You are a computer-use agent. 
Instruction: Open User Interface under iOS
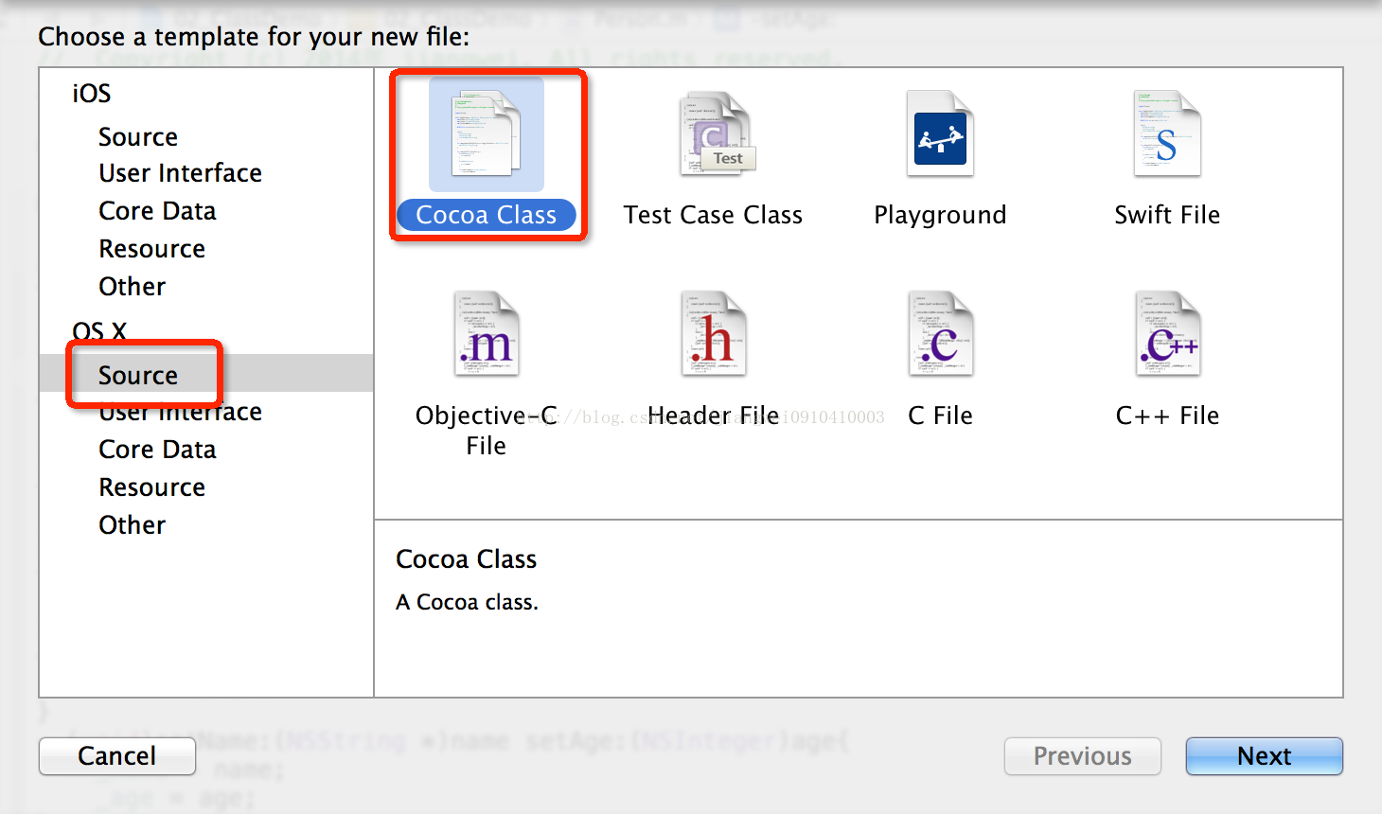(181, 173)
